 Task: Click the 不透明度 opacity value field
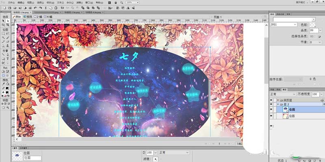[x=315, y=94]
